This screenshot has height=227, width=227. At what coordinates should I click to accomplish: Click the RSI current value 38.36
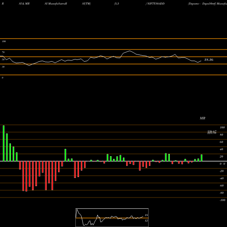tap(209, 60)
